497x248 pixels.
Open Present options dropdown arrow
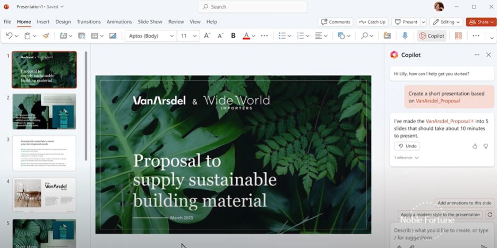(424, 22)
